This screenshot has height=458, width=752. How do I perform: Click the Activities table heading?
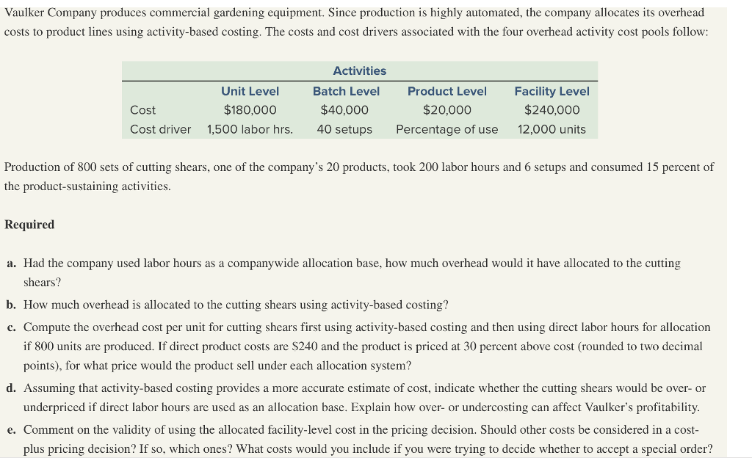[x=359, y=70]
